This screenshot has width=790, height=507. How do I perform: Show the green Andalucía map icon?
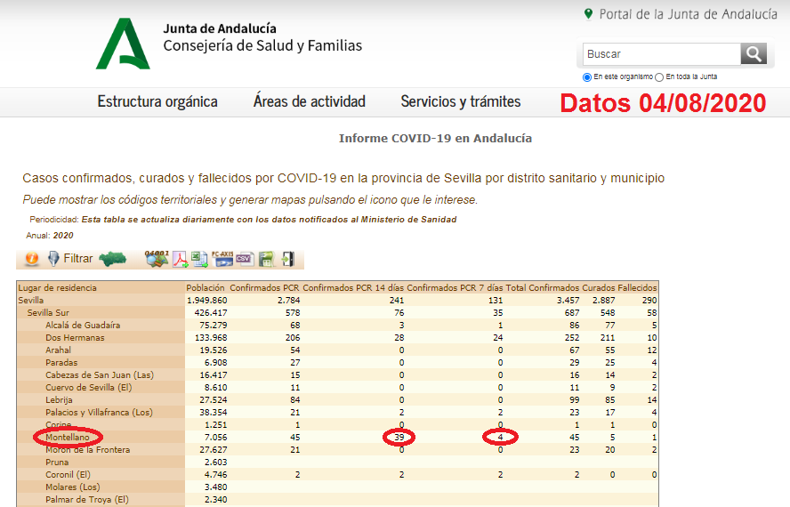click(x=112, y=259)
